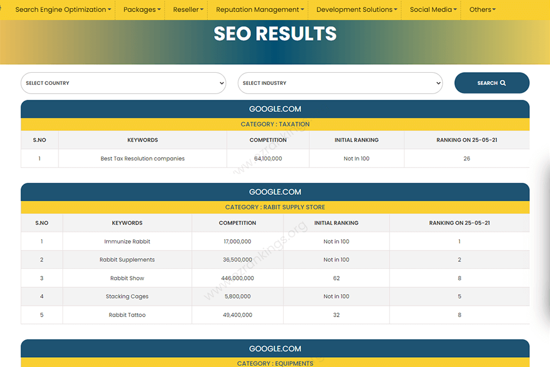This screenshot has width=550, height=367.
Task: Open the Development Solutions menu
Action: (357, 10)
